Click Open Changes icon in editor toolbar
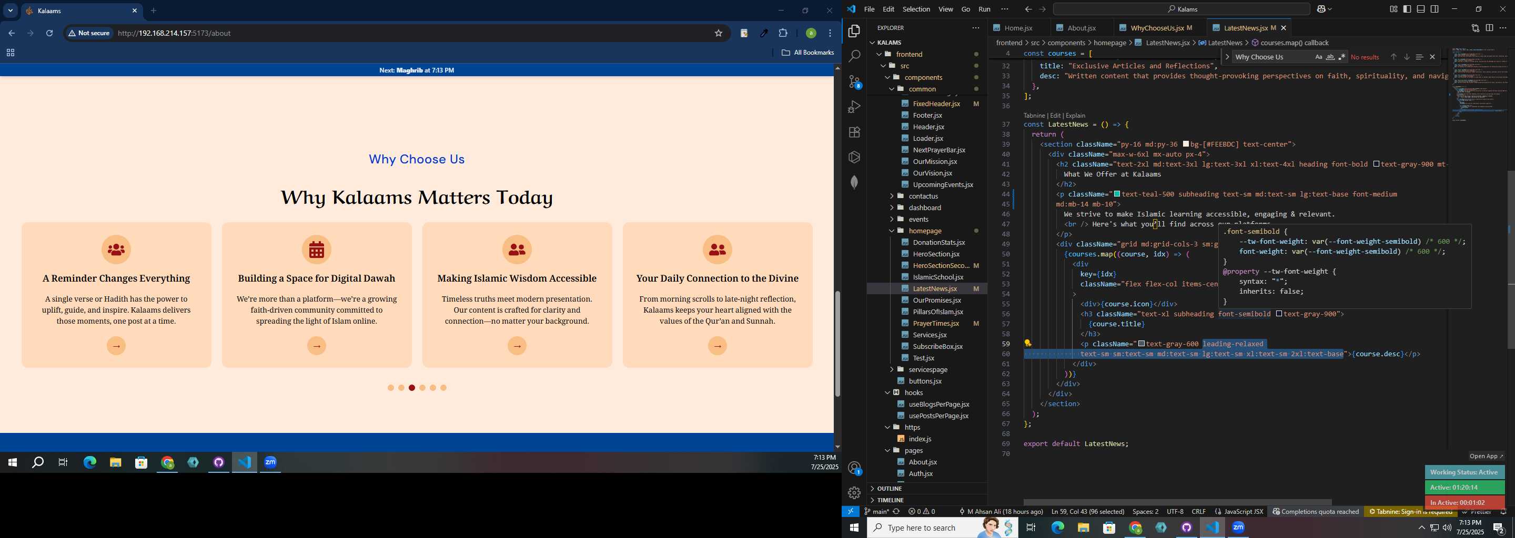The width and height of the screenshot is (1515, 538). (1475, 28)
